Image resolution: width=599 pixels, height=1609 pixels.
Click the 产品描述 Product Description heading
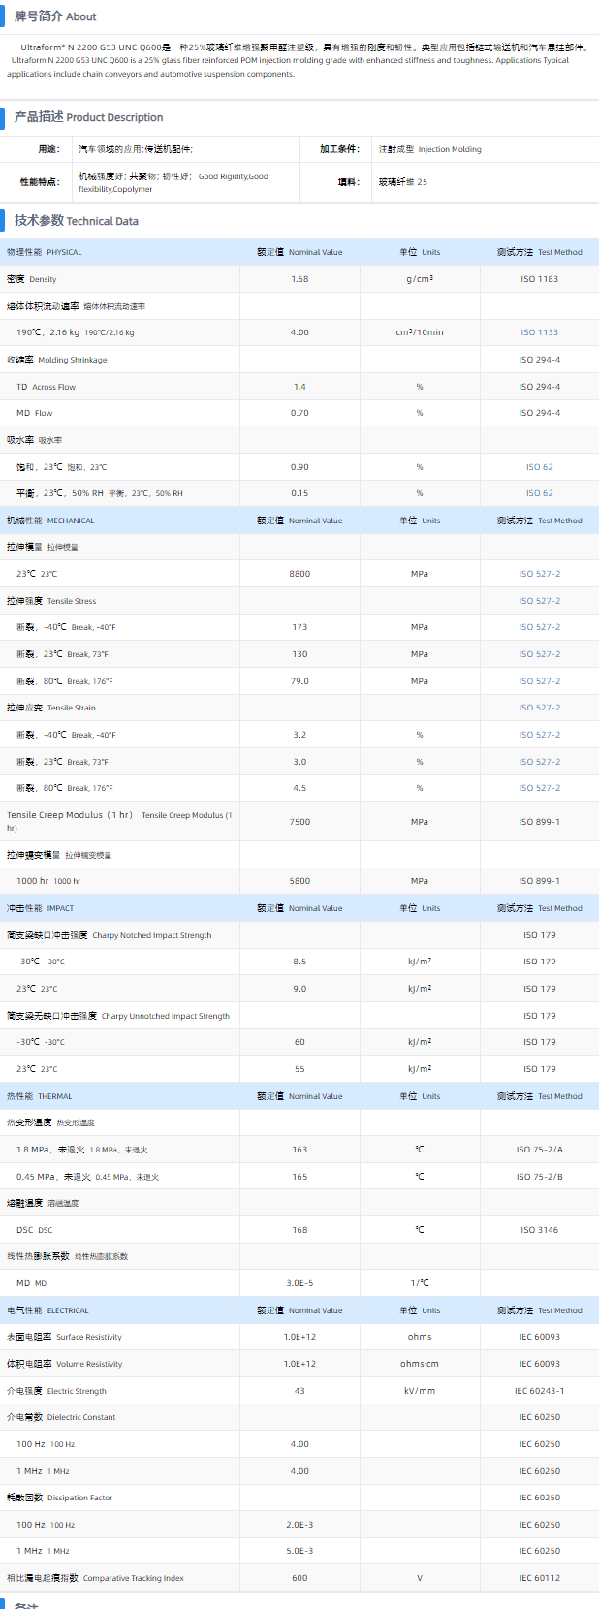(x=88, y=117)
